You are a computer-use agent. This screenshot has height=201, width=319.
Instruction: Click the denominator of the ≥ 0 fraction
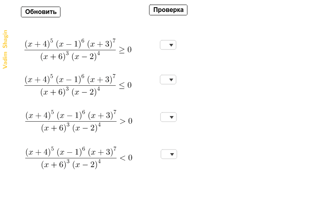pos(70,56)
